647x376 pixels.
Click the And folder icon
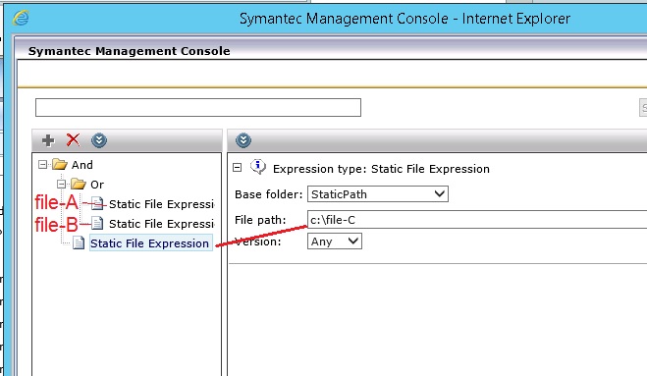(x=60, y=165)
